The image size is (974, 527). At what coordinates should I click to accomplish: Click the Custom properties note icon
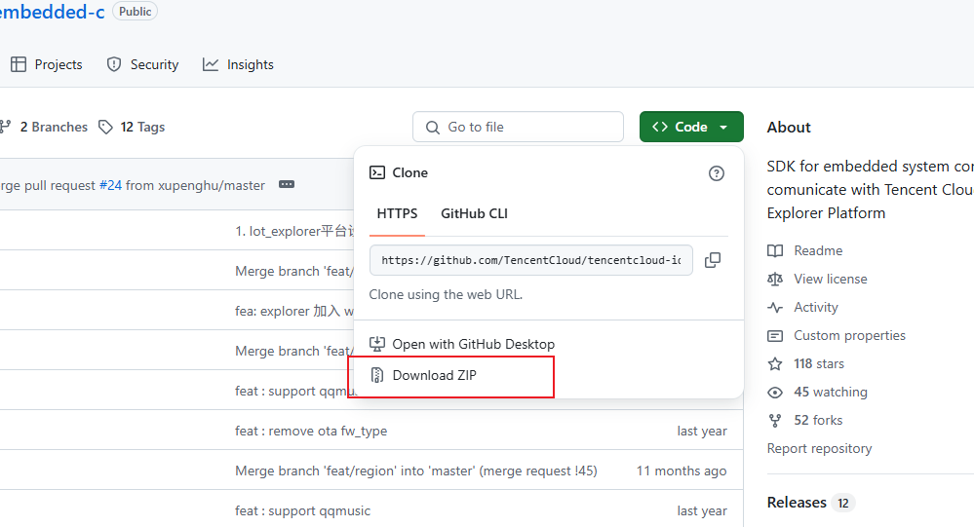click(x=775, y=336)
